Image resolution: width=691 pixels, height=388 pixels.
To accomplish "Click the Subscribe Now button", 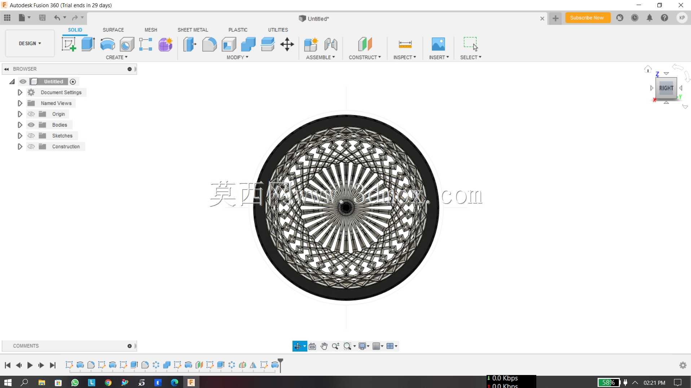I will pyautogui.click(x=587, y=18).
